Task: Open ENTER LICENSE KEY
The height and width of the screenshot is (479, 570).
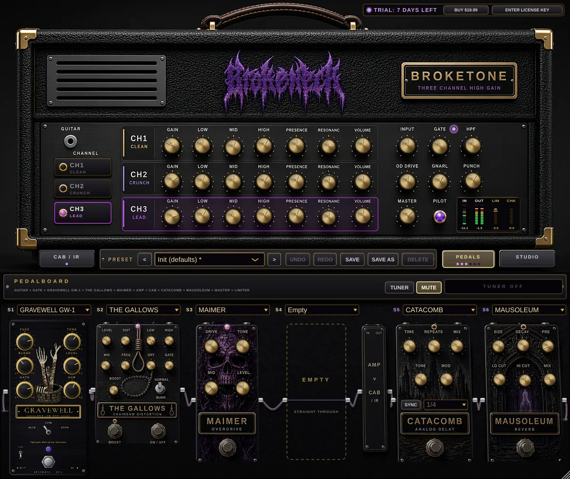Action: (527, 10)
